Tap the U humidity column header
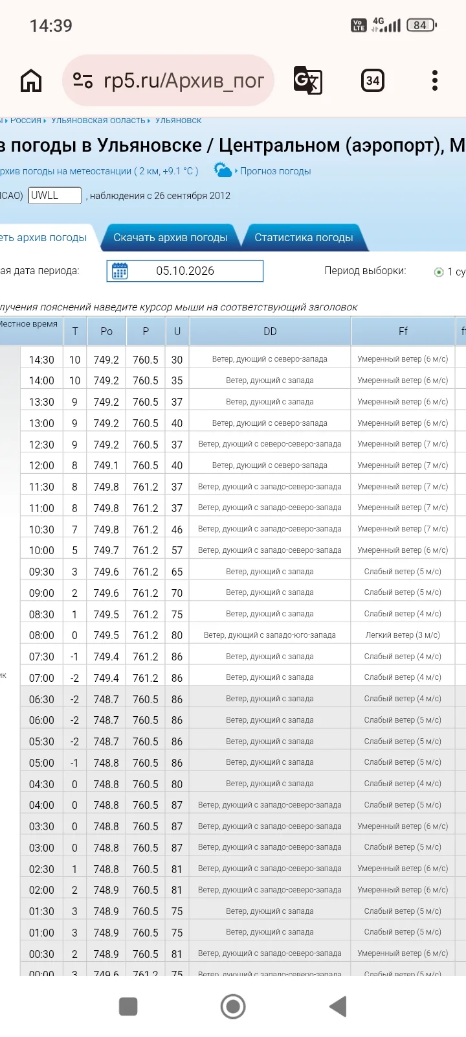466x1037 pixels. pos(177,331)
